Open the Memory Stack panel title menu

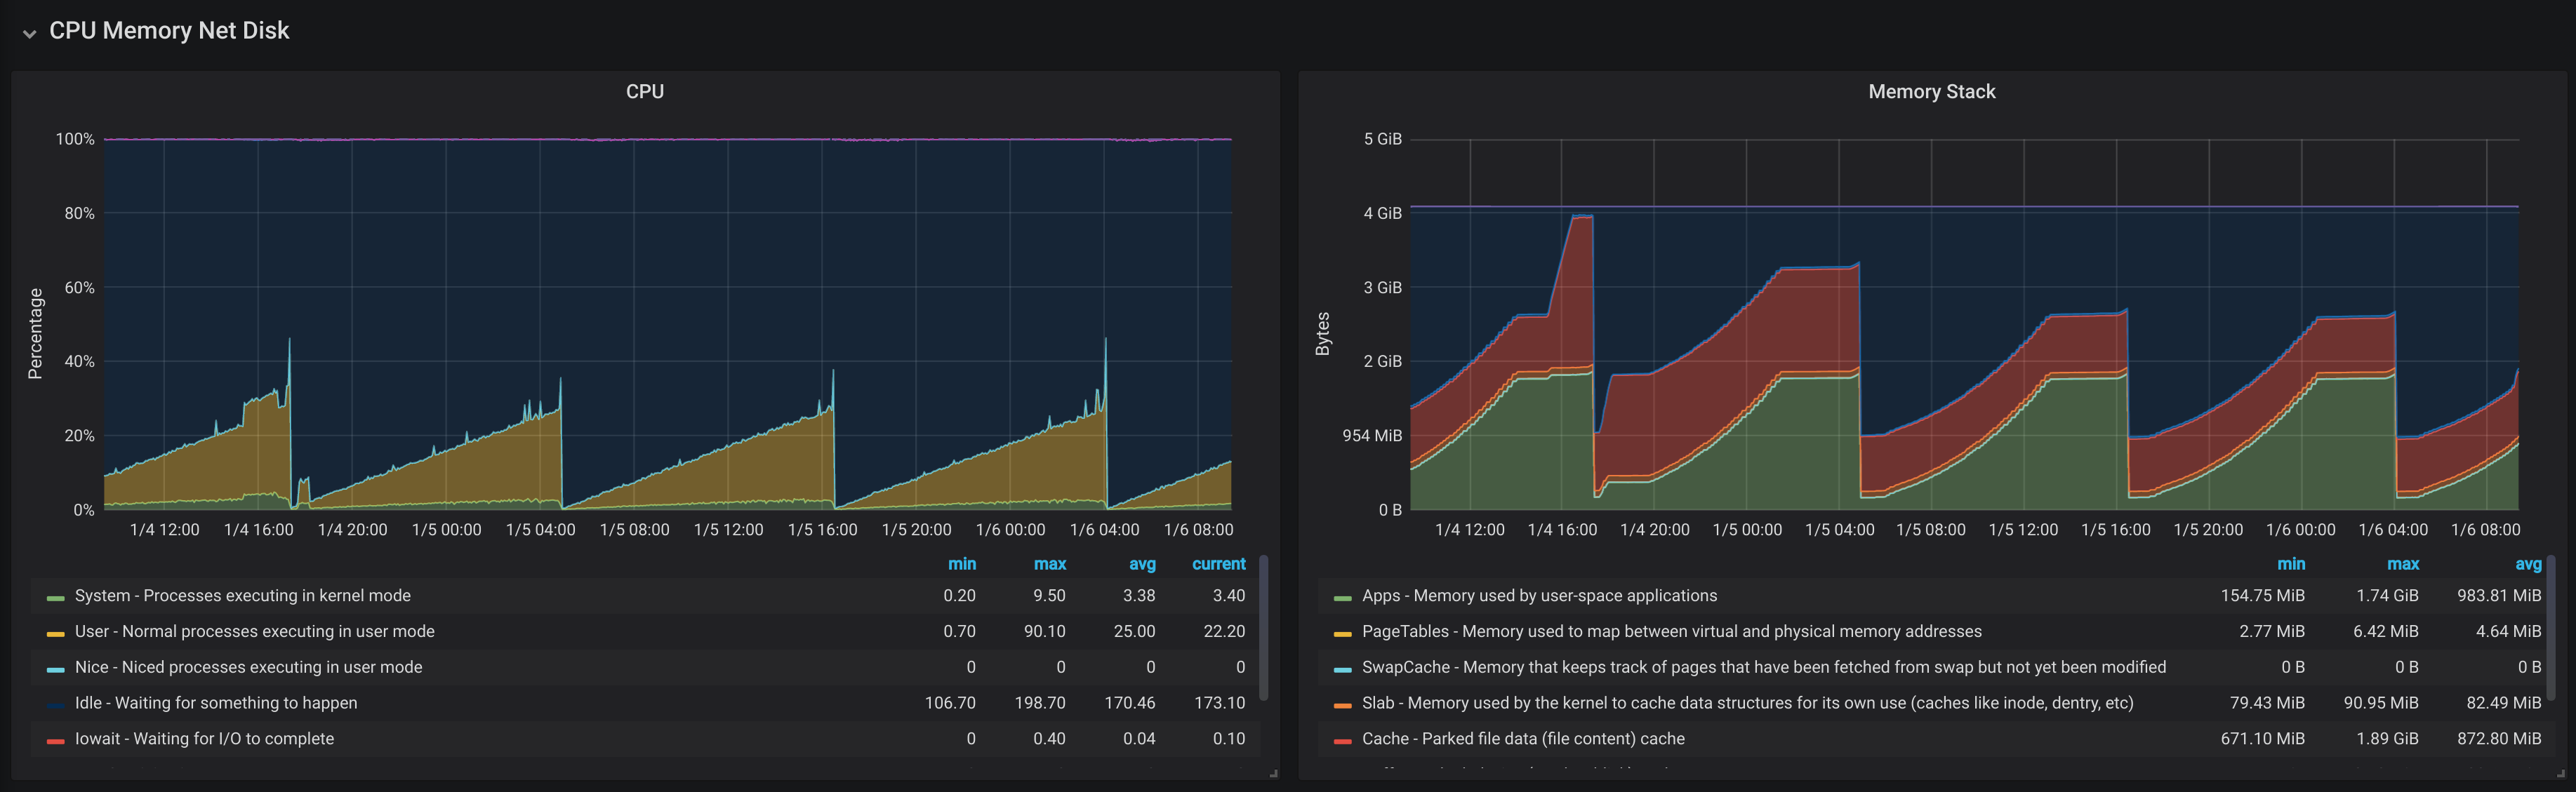[1930, 91]
